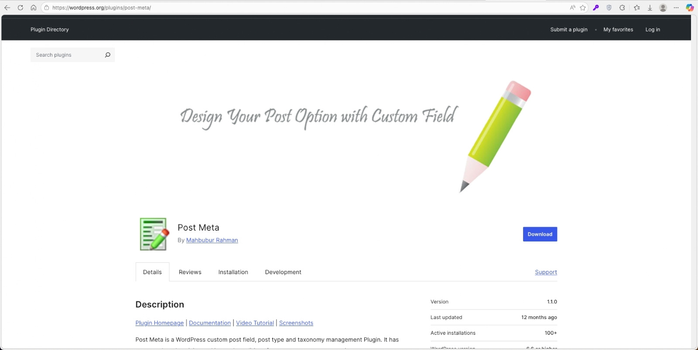The height and width of the screenshot is (350, 698).
Task: Open author Mahbubur Rahman's profile
Action: [x=212, y=240]
